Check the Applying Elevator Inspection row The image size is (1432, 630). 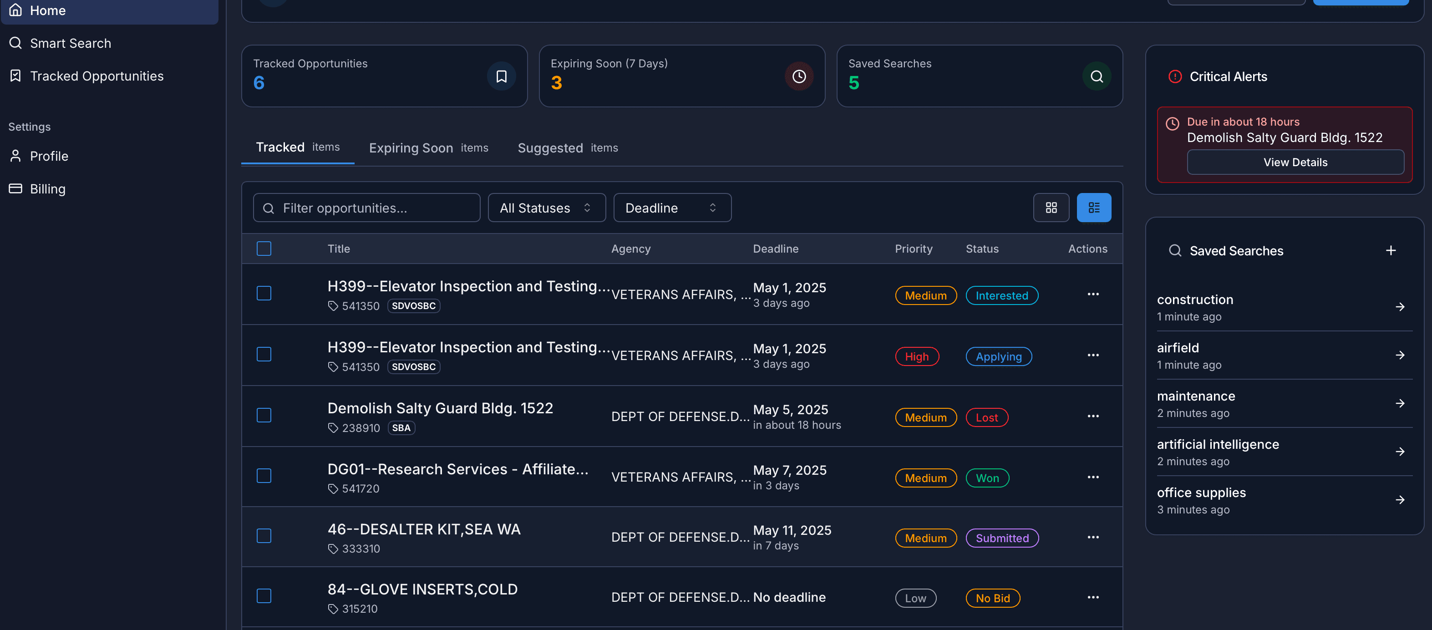click(264, 355)
